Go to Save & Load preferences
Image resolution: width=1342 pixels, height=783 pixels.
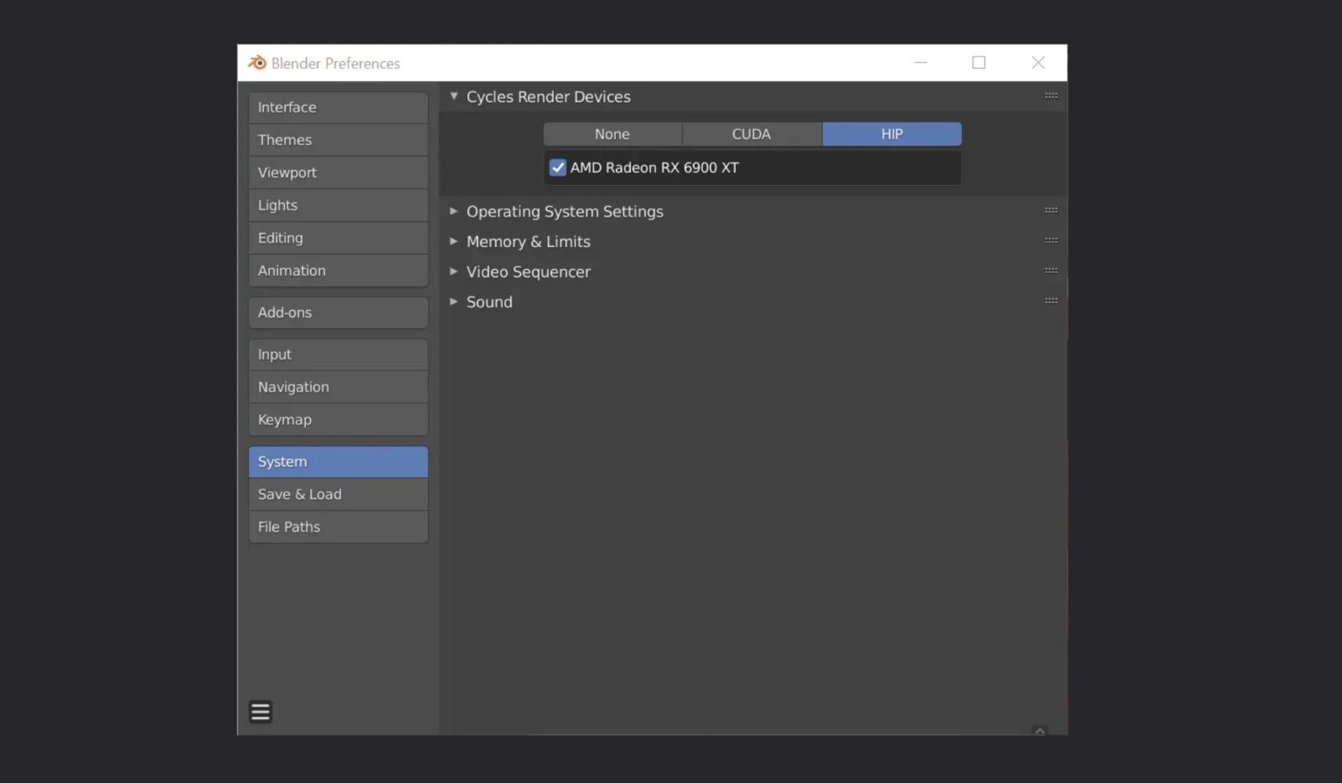tap(338, 494)
